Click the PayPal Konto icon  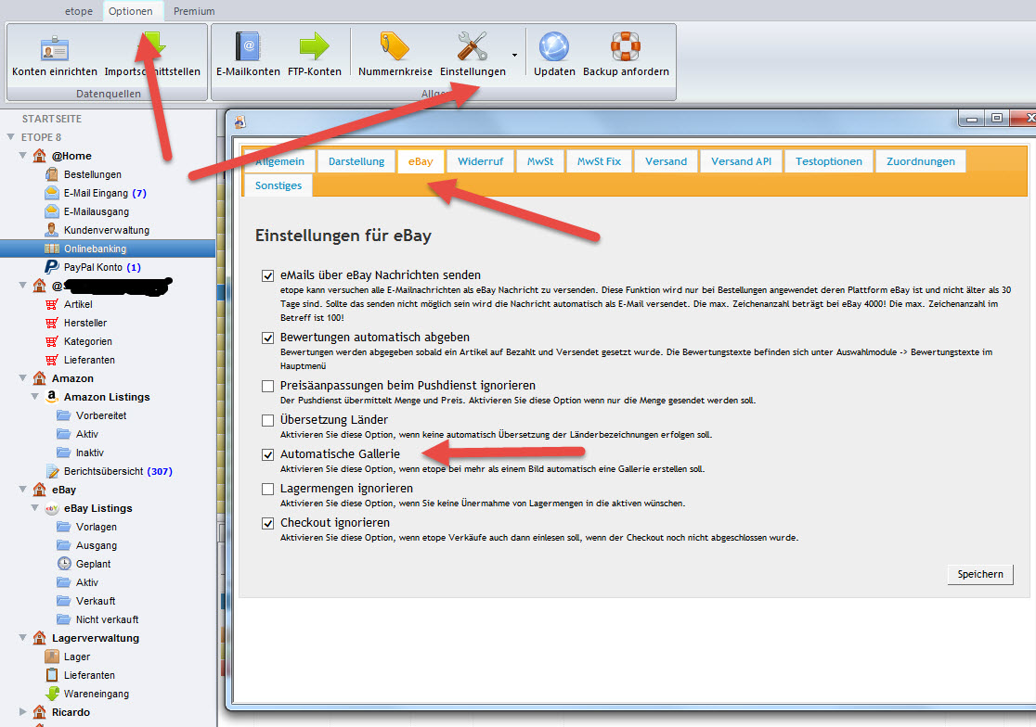pyautogui.click(x=52, y=266)
